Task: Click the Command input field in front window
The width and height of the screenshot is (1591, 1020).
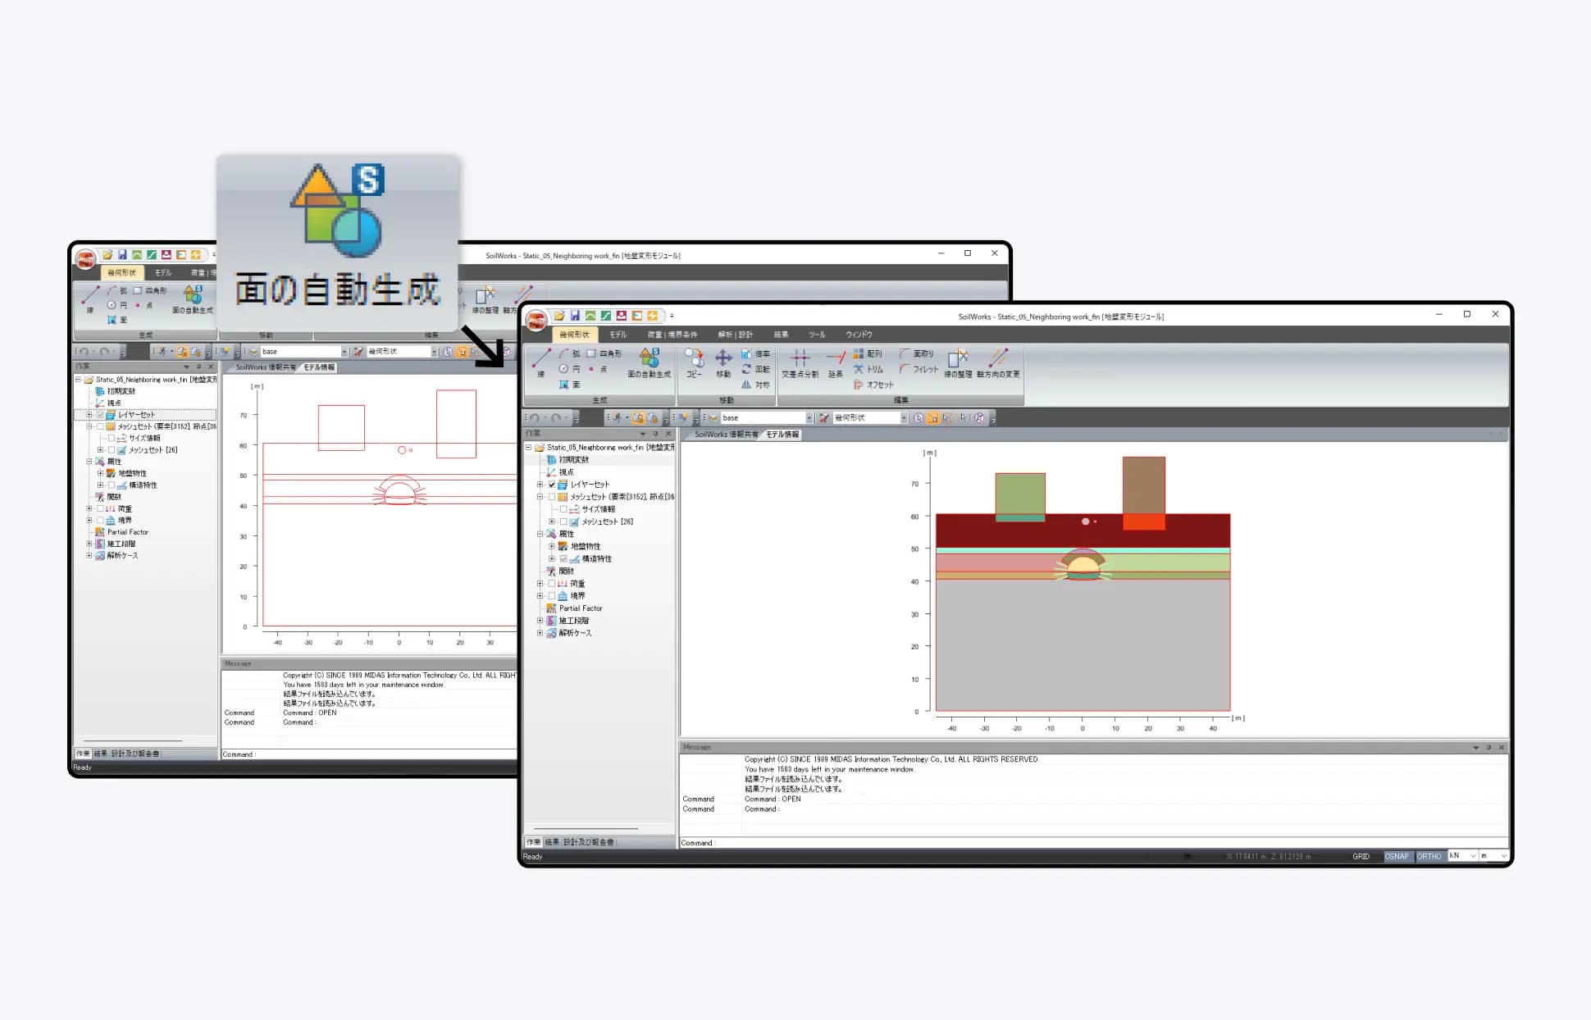Action: (x=1093, y=843)
